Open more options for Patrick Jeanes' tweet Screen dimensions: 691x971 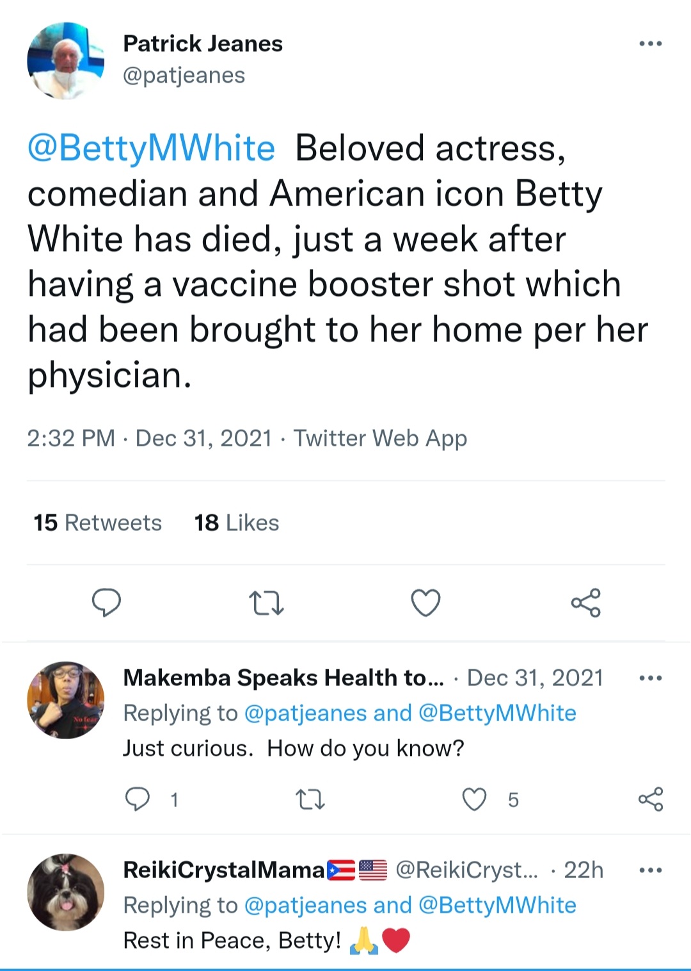click(x=651, y=44)
